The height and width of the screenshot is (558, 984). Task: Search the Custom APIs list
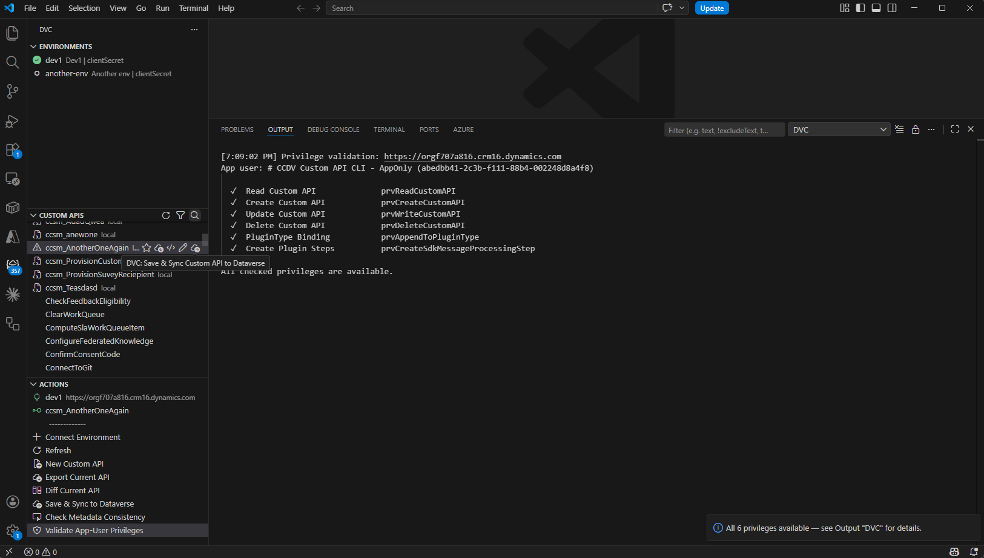coord(195,215)
